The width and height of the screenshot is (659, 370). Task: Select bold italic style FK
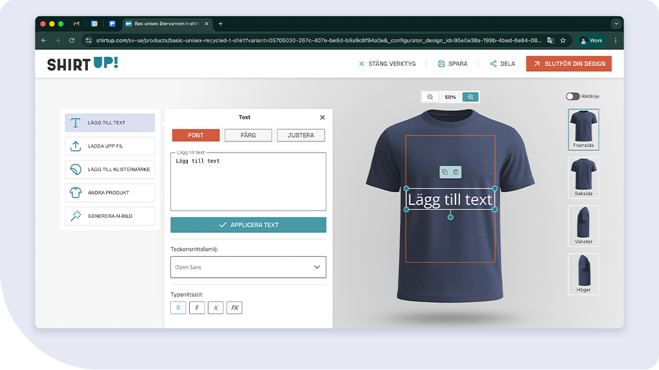tap(235, 308)
